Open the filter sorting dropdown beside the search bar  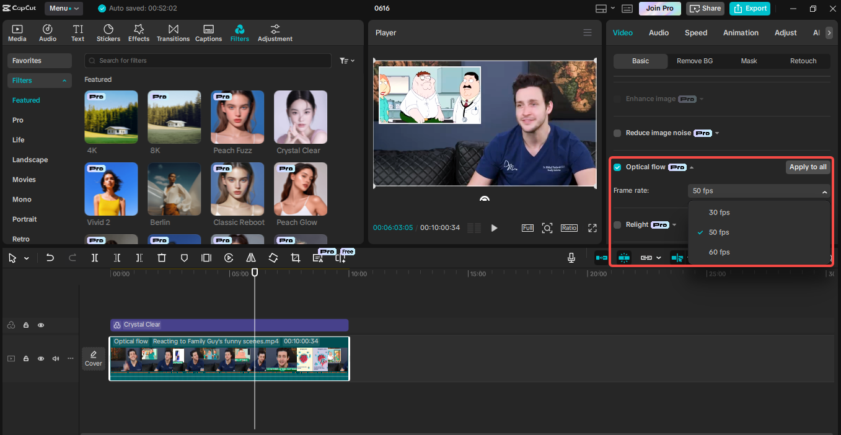click(346, 60)
